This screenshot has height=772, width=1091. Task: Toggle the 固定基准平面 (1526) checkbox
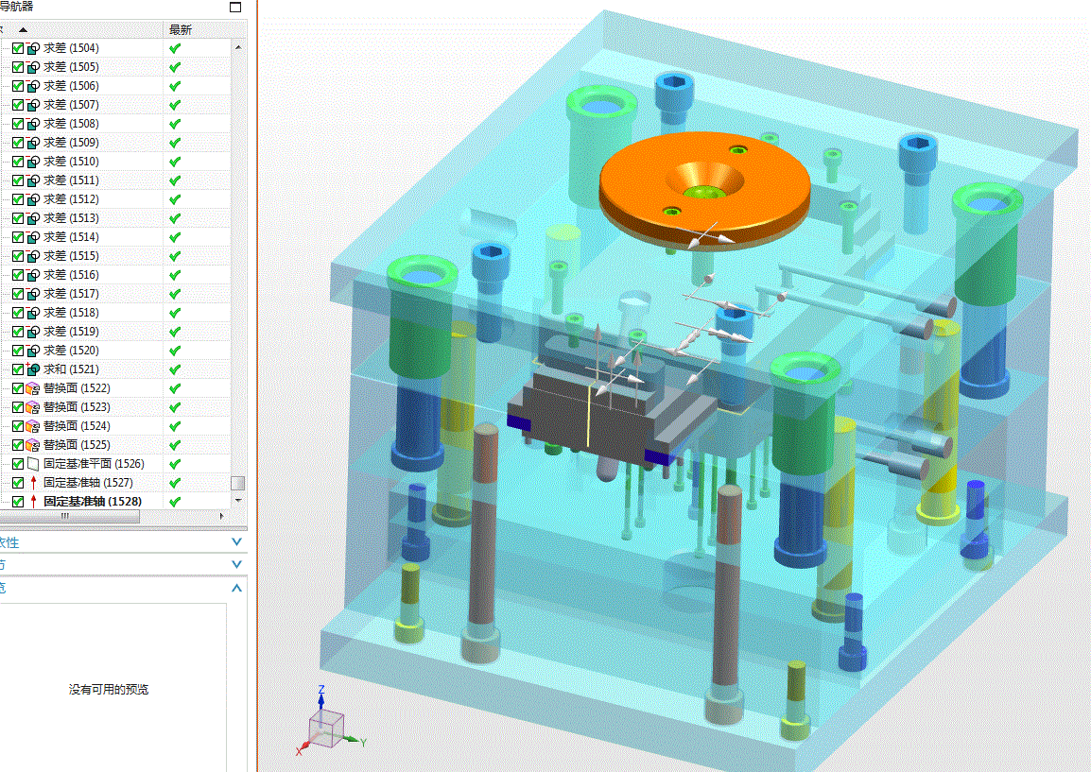(x=18, y=464)
